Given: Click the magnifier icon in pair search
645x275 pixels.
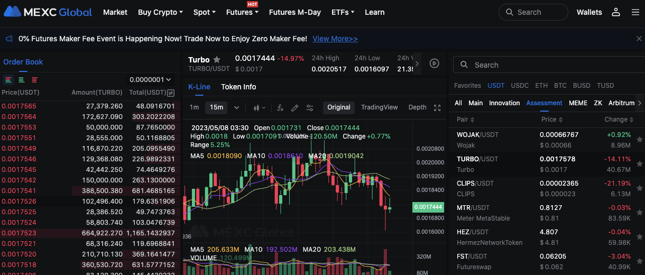Looking at the screenshot, I should 464,65.
